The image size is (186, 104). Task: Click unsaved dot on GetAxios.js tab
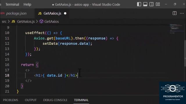(65, 14)
